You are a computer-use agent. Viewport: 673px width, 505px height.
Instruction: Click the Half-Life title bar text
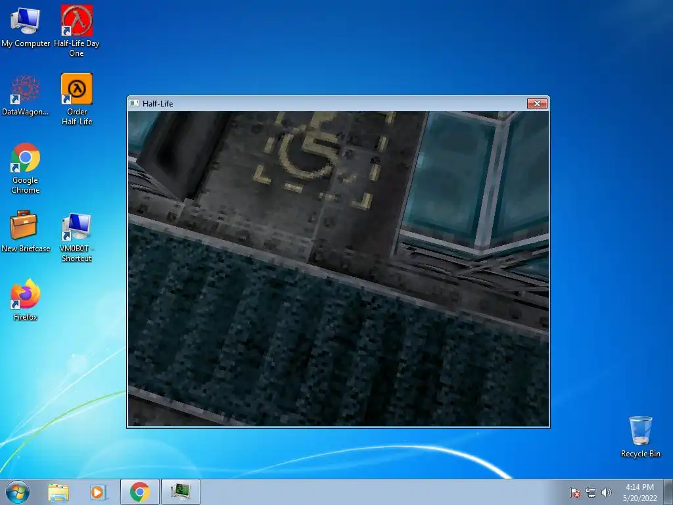tap(158, 103)
